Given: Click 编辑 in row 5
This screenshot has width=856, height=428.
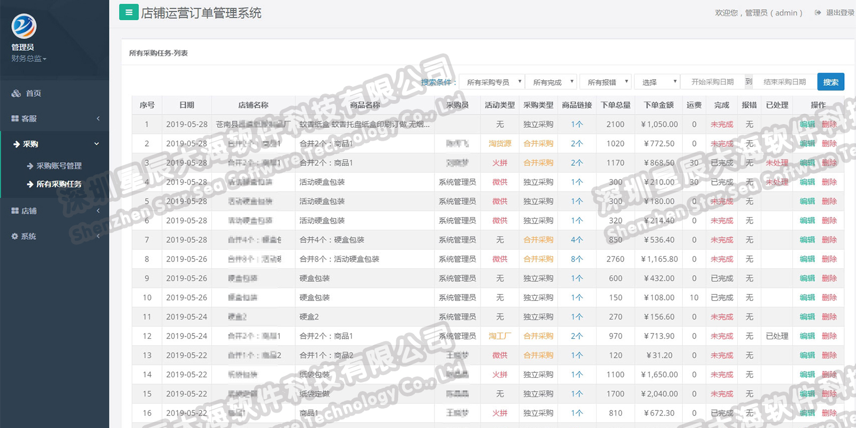Looking at the screenshot, I should [807, 201].
